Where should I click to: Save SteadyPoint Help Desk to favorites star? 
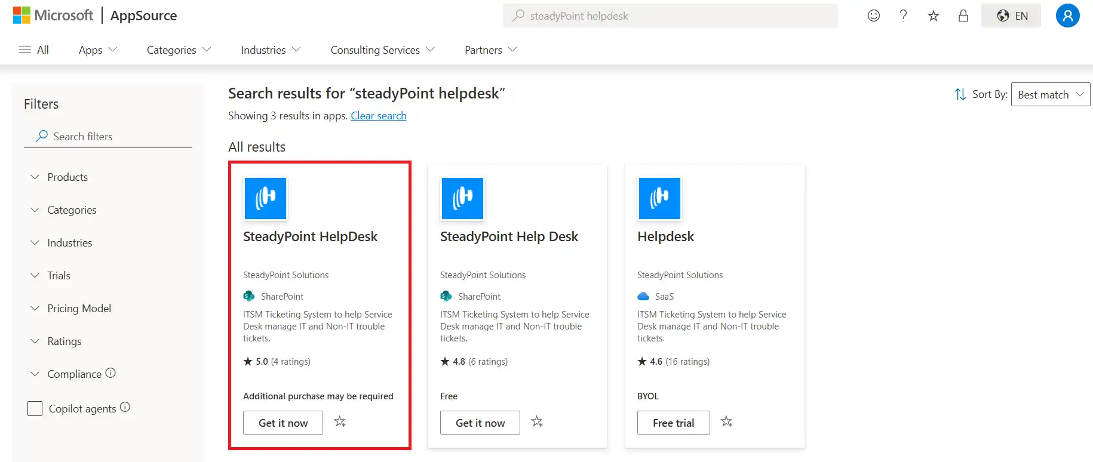pyautogui.click(x=537, y=422)
